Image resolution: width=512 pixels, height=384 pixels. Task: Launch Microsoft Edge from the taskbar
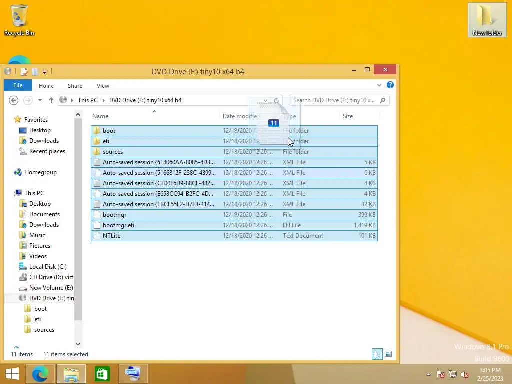[x=40, y=374]
